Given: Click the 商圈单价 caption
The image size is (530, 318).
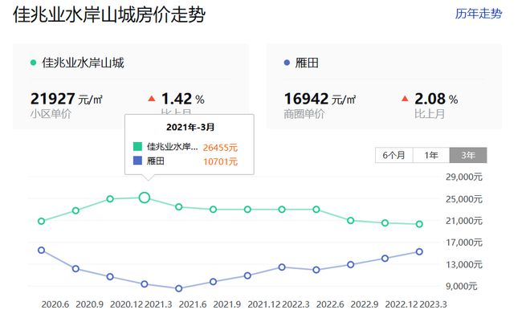Looking at the screenshot, I should pyautogui.click(x=304, y=114).
